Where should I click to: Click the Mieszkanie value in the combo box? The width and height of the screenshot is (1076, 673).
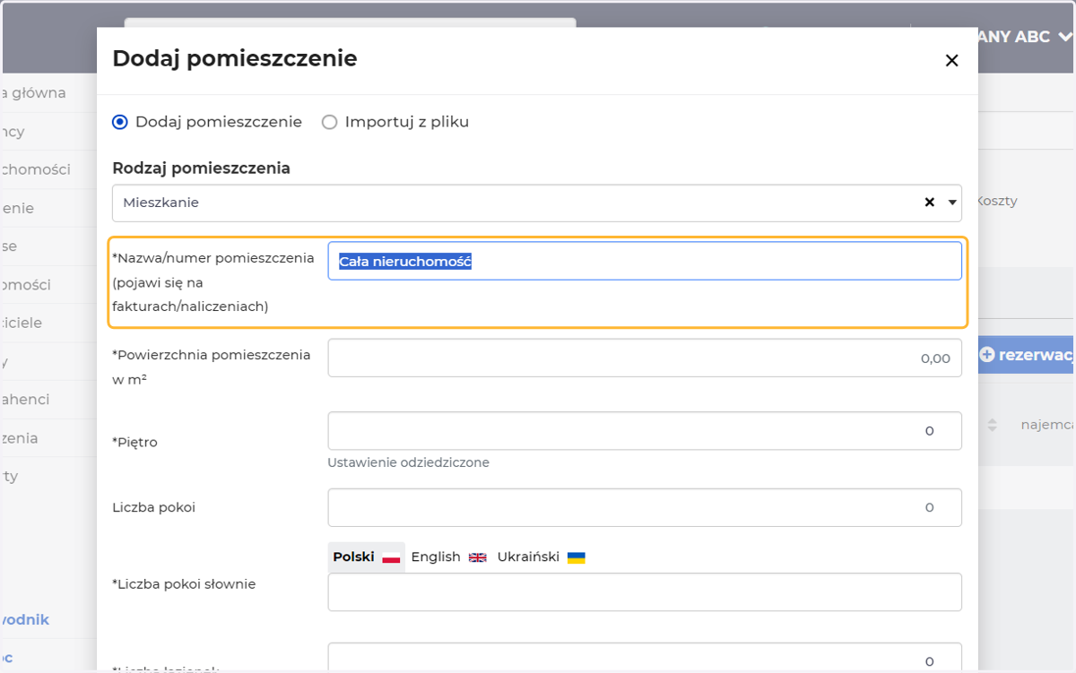[161, 203]
